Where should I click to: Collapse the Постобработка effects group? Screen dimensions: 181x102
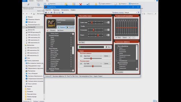pos(117,46)
